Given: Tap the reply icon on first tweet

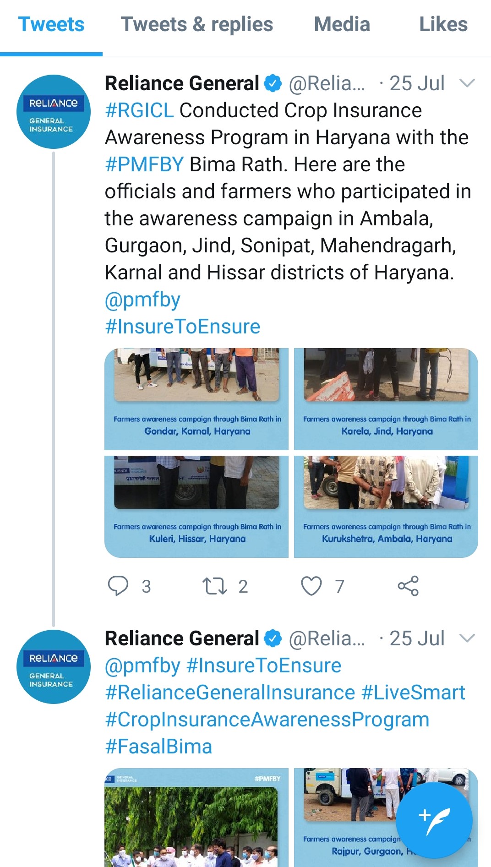Looking at the screenshot, I should (x=118, y=586).
